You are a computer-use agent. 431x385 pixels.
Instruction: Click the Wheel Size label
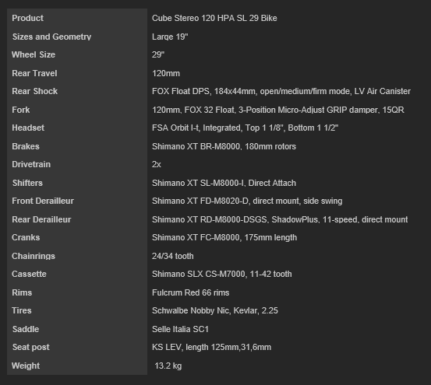click(x=34, y=54)
